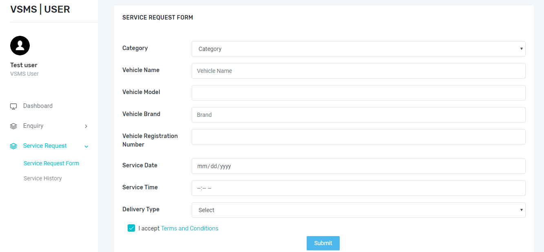Click the Service Request stack icon

point(13,145)
